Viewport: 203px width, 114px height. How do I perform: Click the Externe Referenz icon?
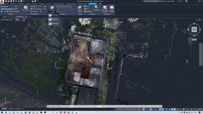tap(112, 7)
